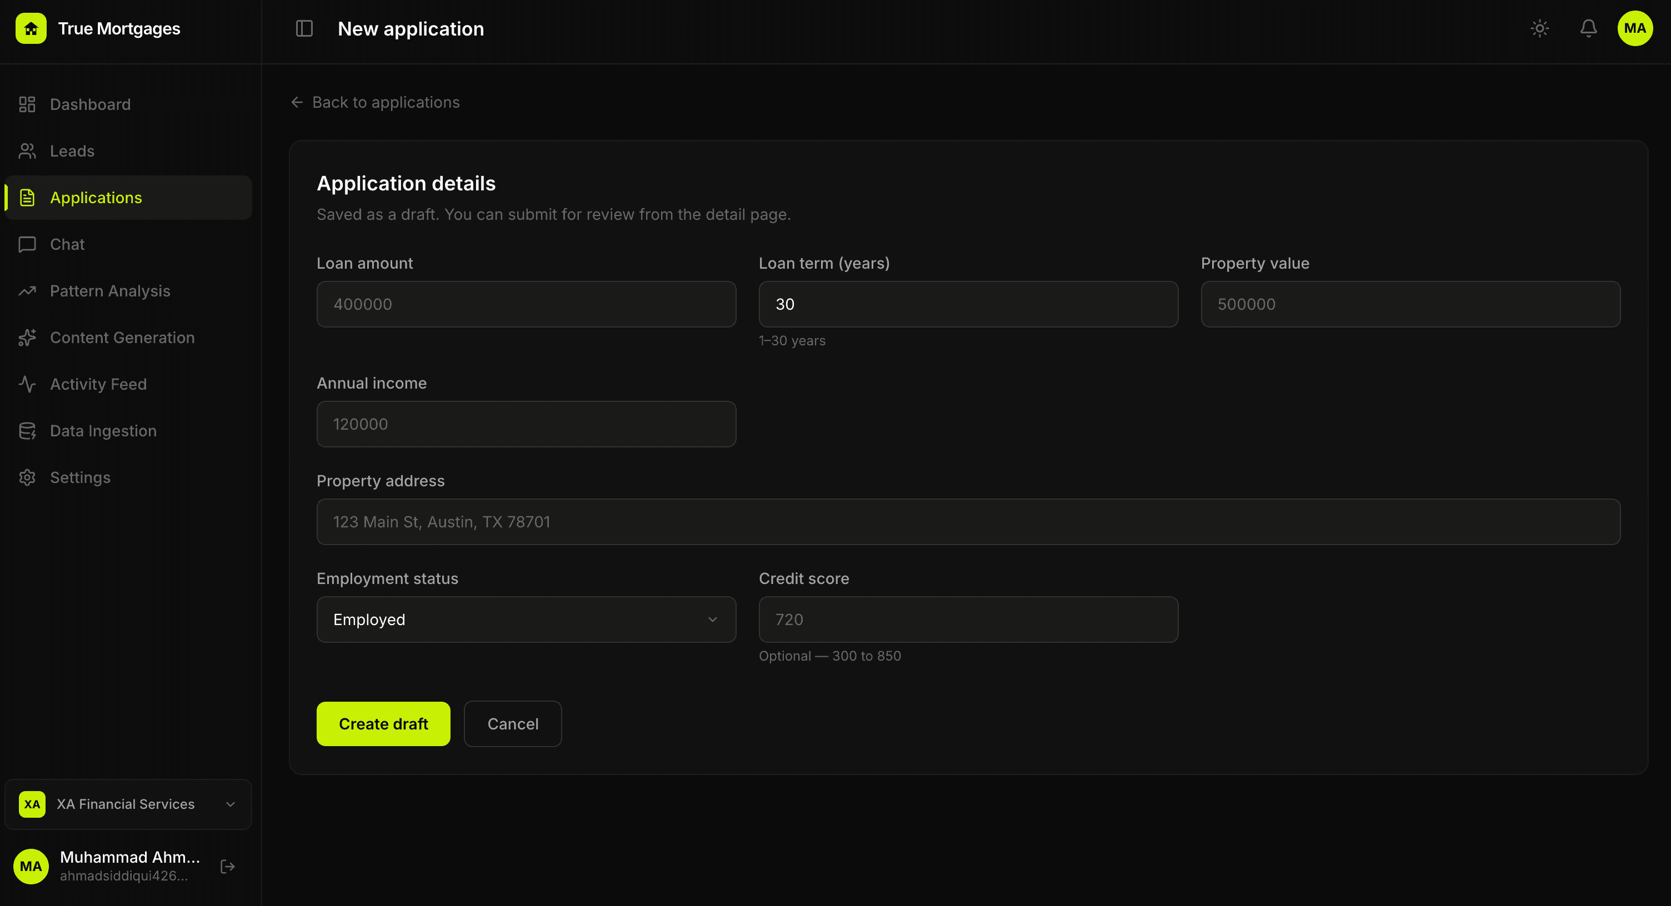Viewport: 1671px width, 906px height.
Task: Open Activity Feed from sidebar
Action: pos(128,384)
